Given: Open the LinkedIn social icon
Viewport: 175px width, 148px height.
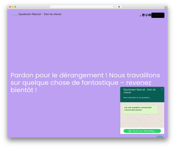Looking at the screenshot, I should (x=143, y=15).
